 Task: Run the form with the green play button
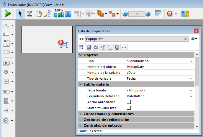[x=8, y=14]
